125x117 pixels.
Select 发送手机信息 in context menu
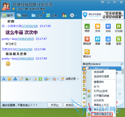101,76
